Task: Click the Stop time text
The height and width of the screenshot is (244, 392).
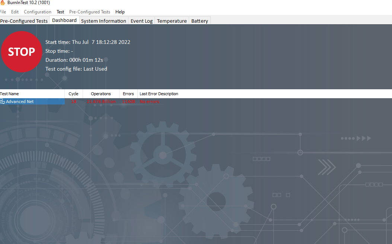Action: click(x=59, y=51)
